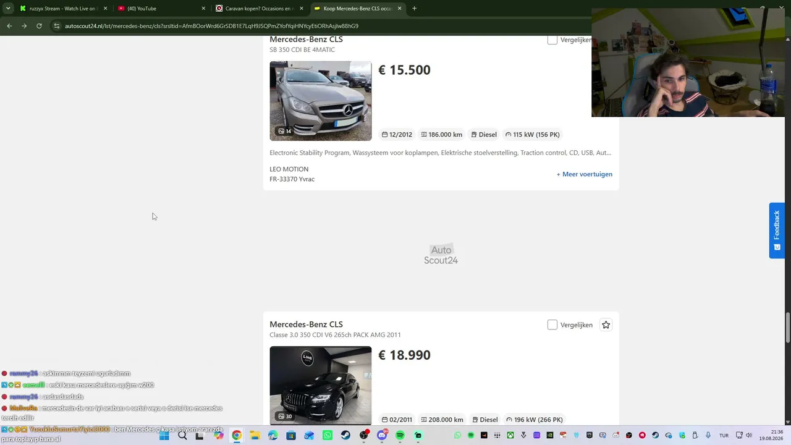The height and width of the screenshot is (445, 791).
Task: View site information icon in address bar
Action: [x=56, y=26]
